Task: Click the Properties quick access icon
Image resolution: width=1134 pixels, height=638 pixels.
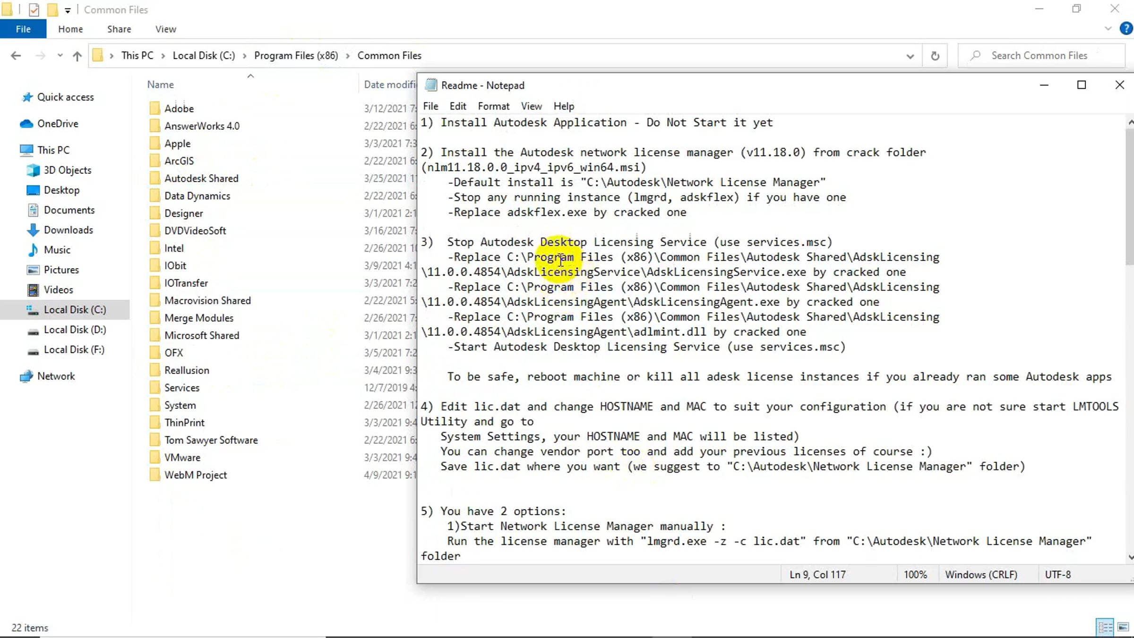Action: [x=34, y=9]
